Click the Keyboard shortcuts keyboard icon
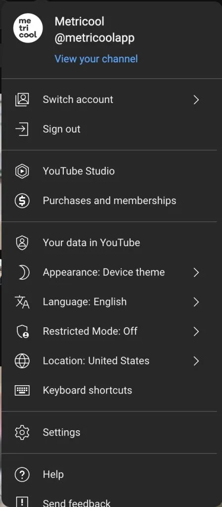Screen dimensions: 222x507 pyautogui.click(x=22, y=391)
